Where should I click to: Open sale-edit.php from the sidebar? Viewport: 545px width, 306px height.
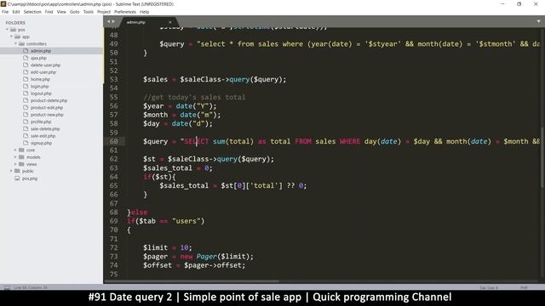tap(43, 136)
